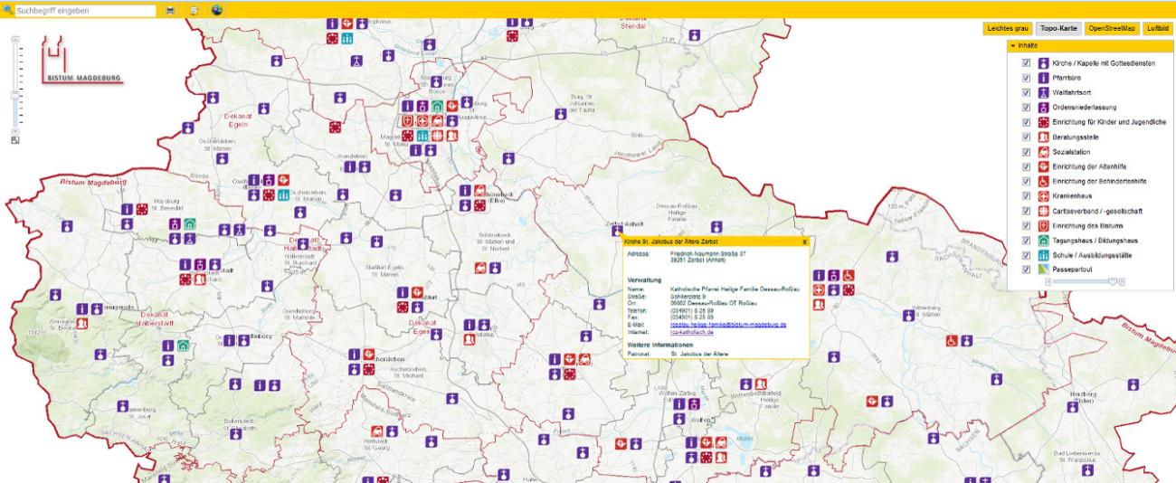Click left end button of opacity slider

click(1048, 281)
